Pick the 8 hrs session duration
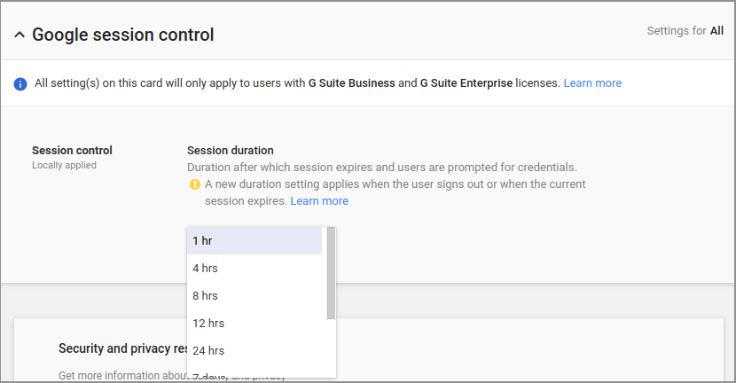 (x=254, y=296)
